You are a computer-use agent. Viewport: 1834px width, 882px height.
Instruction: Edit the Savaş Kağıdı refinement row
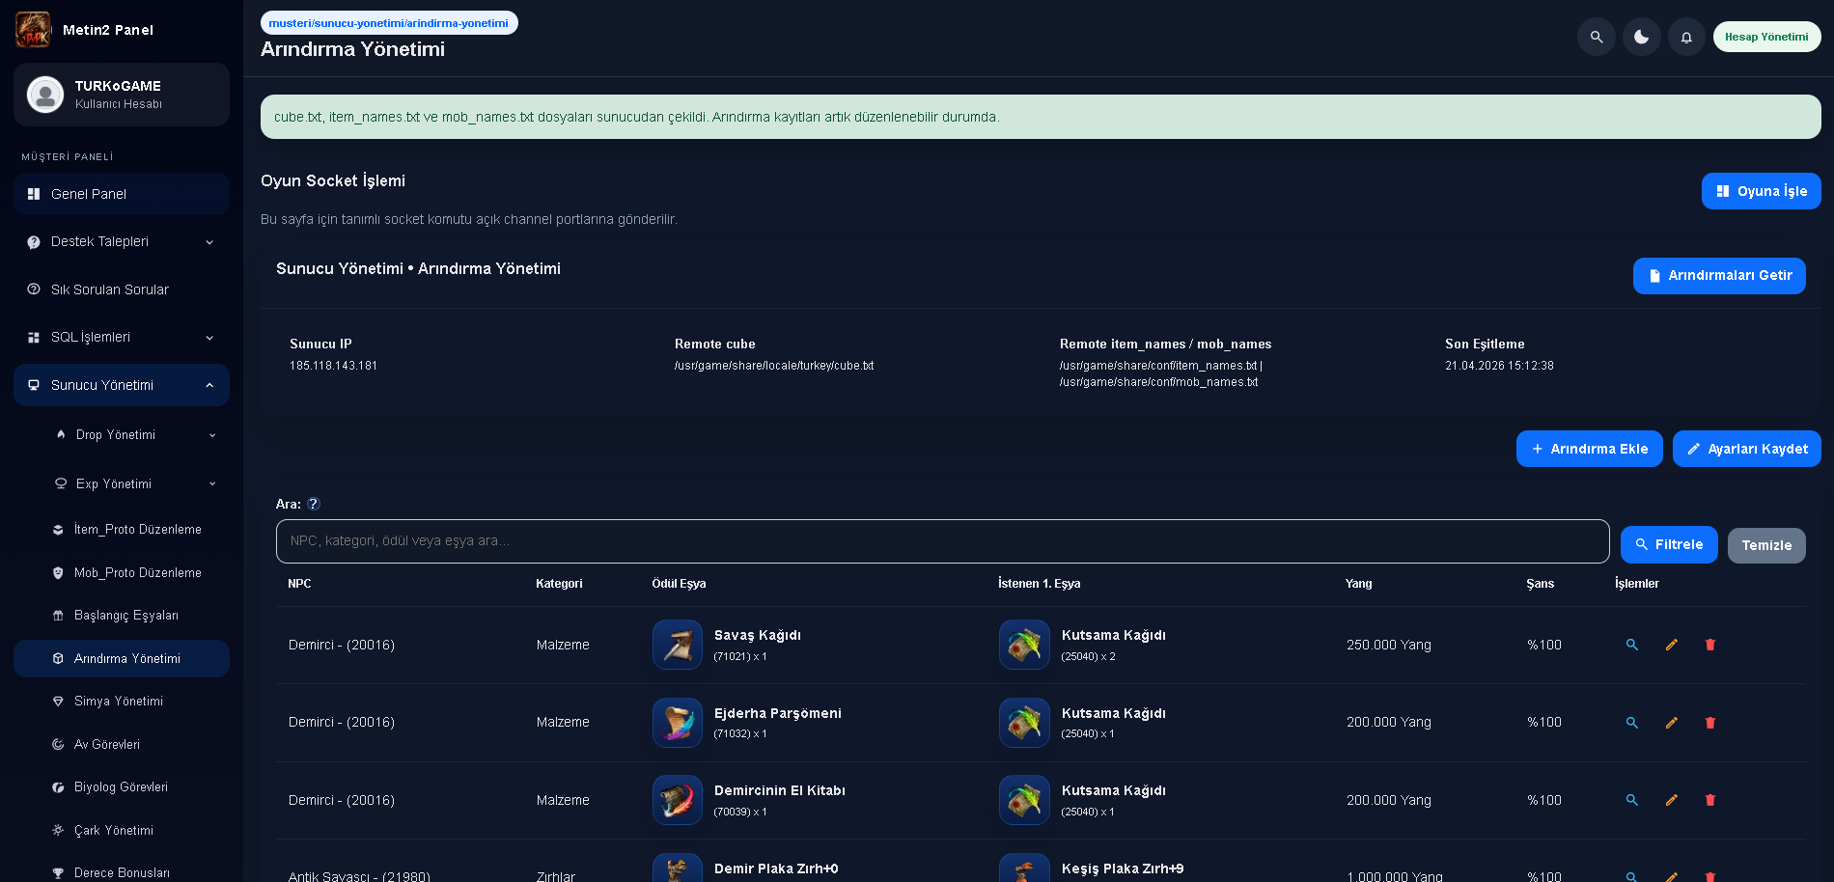tap(1672, 645)
